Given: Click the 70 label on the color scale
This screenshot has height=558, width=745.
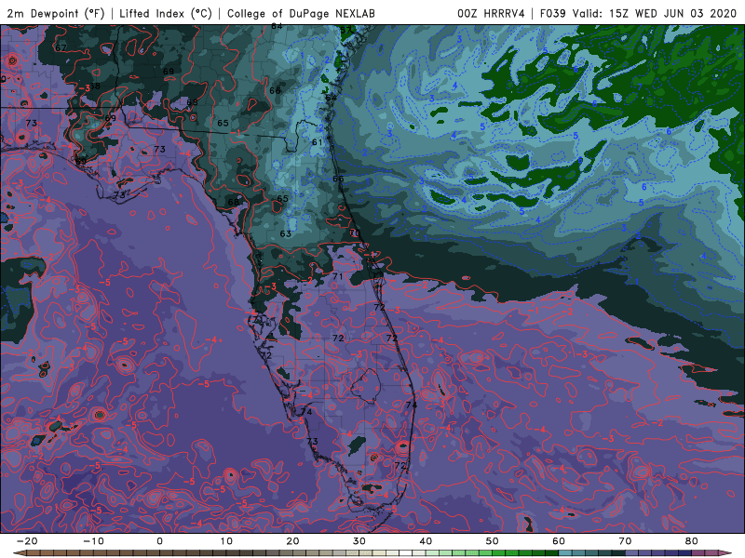Looking at the screenshot, I should click(625, 541).
